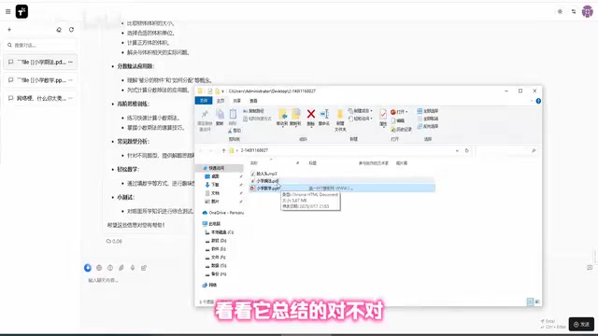Click the Copy icon in Explorer ribbon

pyautogui.click(x=220, y=118)
